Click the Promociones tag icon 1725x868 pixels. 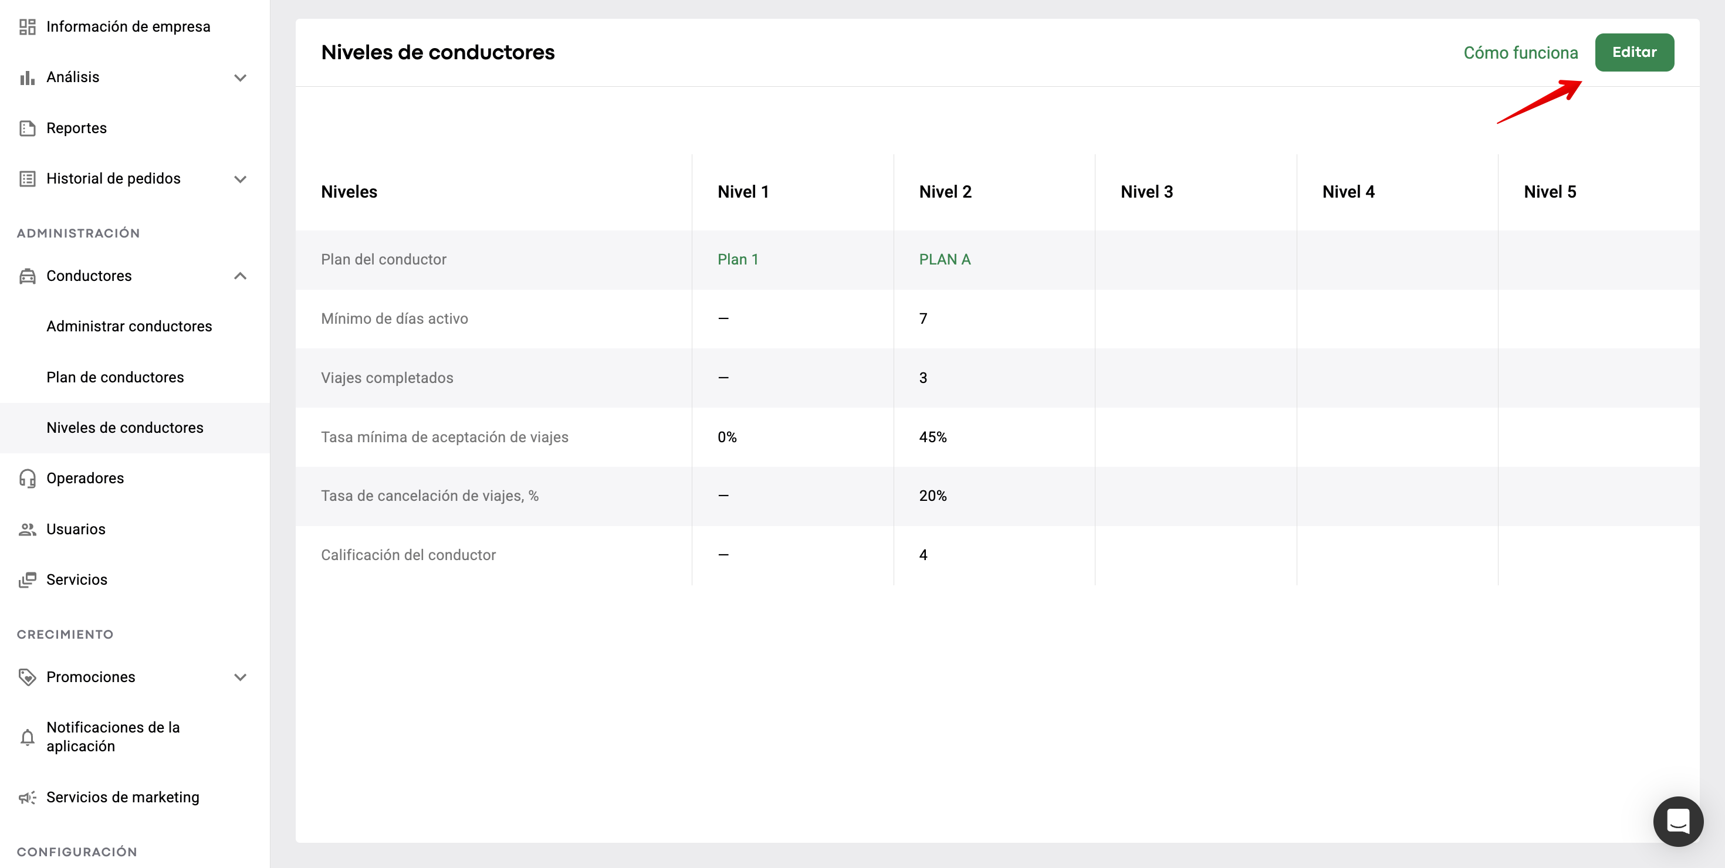[x=28, y=677]
